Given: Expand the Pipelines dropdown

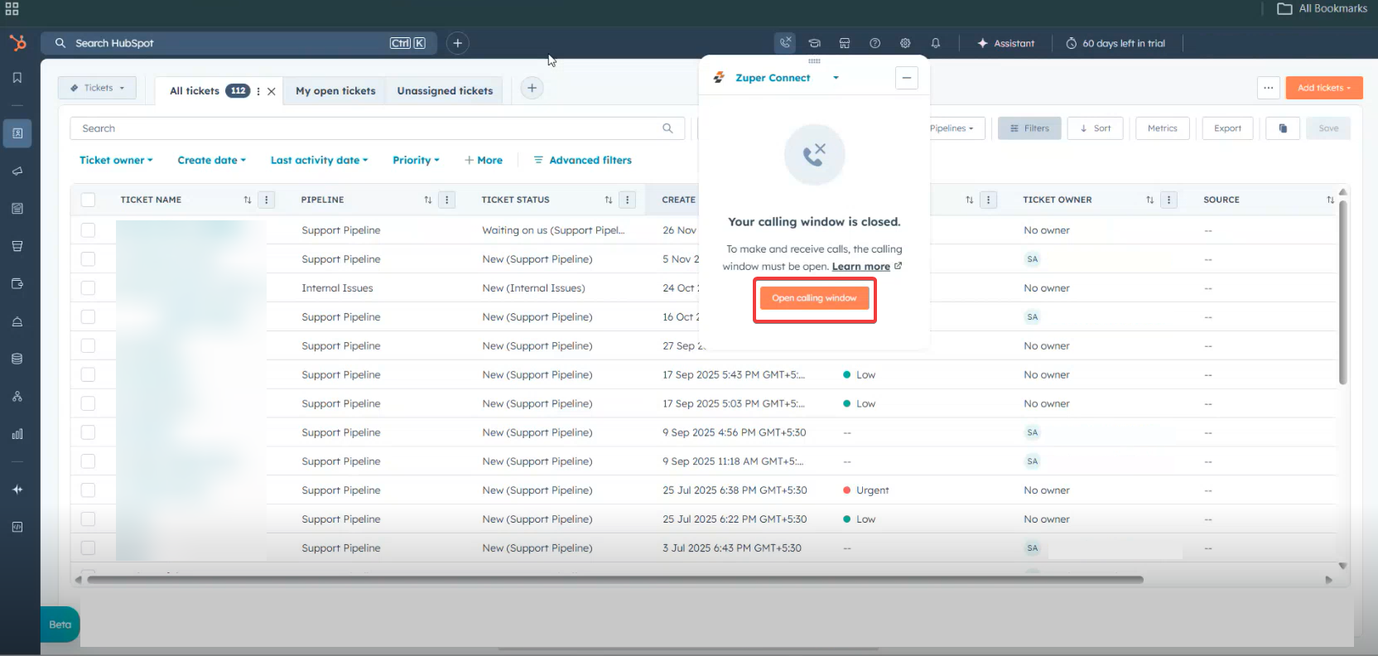Looking at the screenshot, I should pyautogui.click(x=952, y=128).
